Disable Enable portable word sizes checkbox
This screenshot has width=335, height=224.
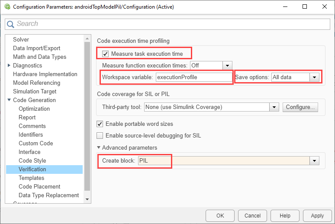pyautogui.click(x=100, y=124)
